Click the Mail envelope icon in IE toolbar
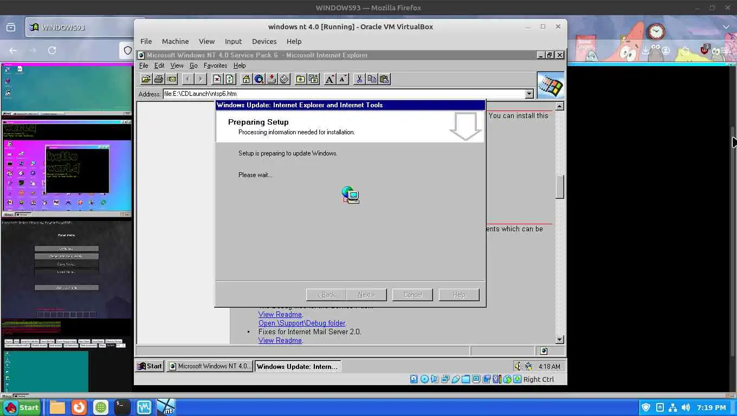737x416 pixels. (x=172, y=79)
